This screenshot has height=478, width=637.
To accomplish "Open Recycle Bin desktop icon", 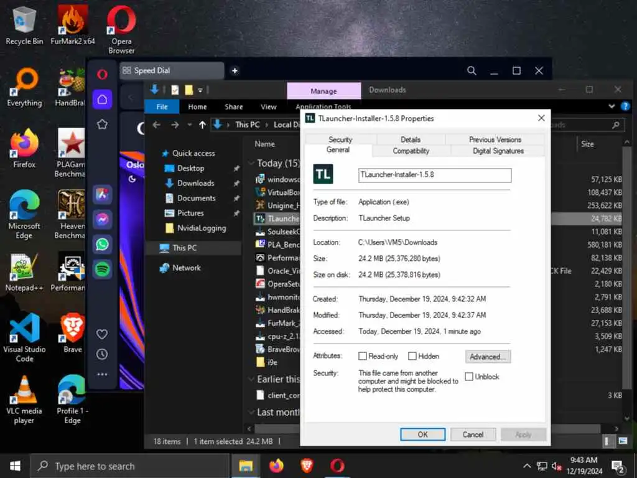I will pos(24,25).
